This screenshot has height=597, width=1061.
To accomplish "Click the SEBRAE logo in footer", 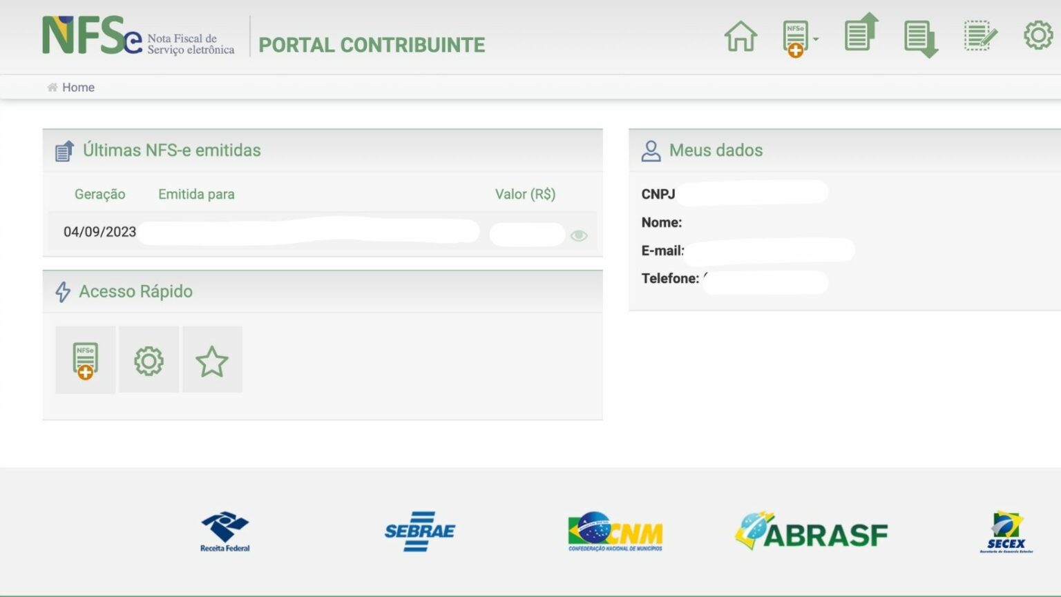I will [x=419, y=531].
